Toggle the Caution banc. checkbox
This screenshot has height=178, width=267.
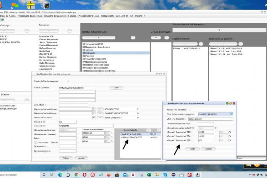pos(36,142)
